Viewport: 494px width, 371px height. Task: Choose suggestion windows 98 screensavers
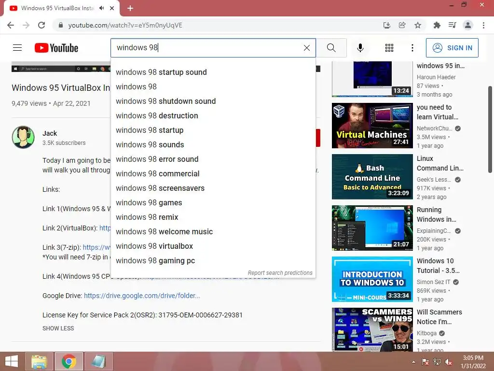[213, 188]
